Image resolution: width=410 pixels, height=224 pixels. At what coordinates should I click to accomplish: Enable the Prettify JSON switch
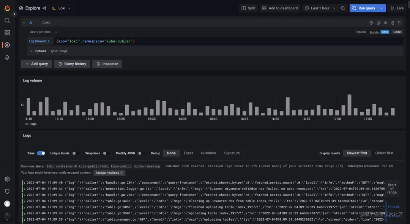pyautogui.click(x=141, y=153)
